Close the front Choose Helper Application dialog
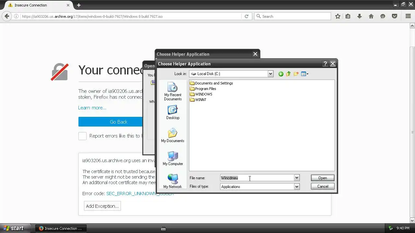Image resolution: width=415 pixels, height=233 pixels. [x=333, y=64]
